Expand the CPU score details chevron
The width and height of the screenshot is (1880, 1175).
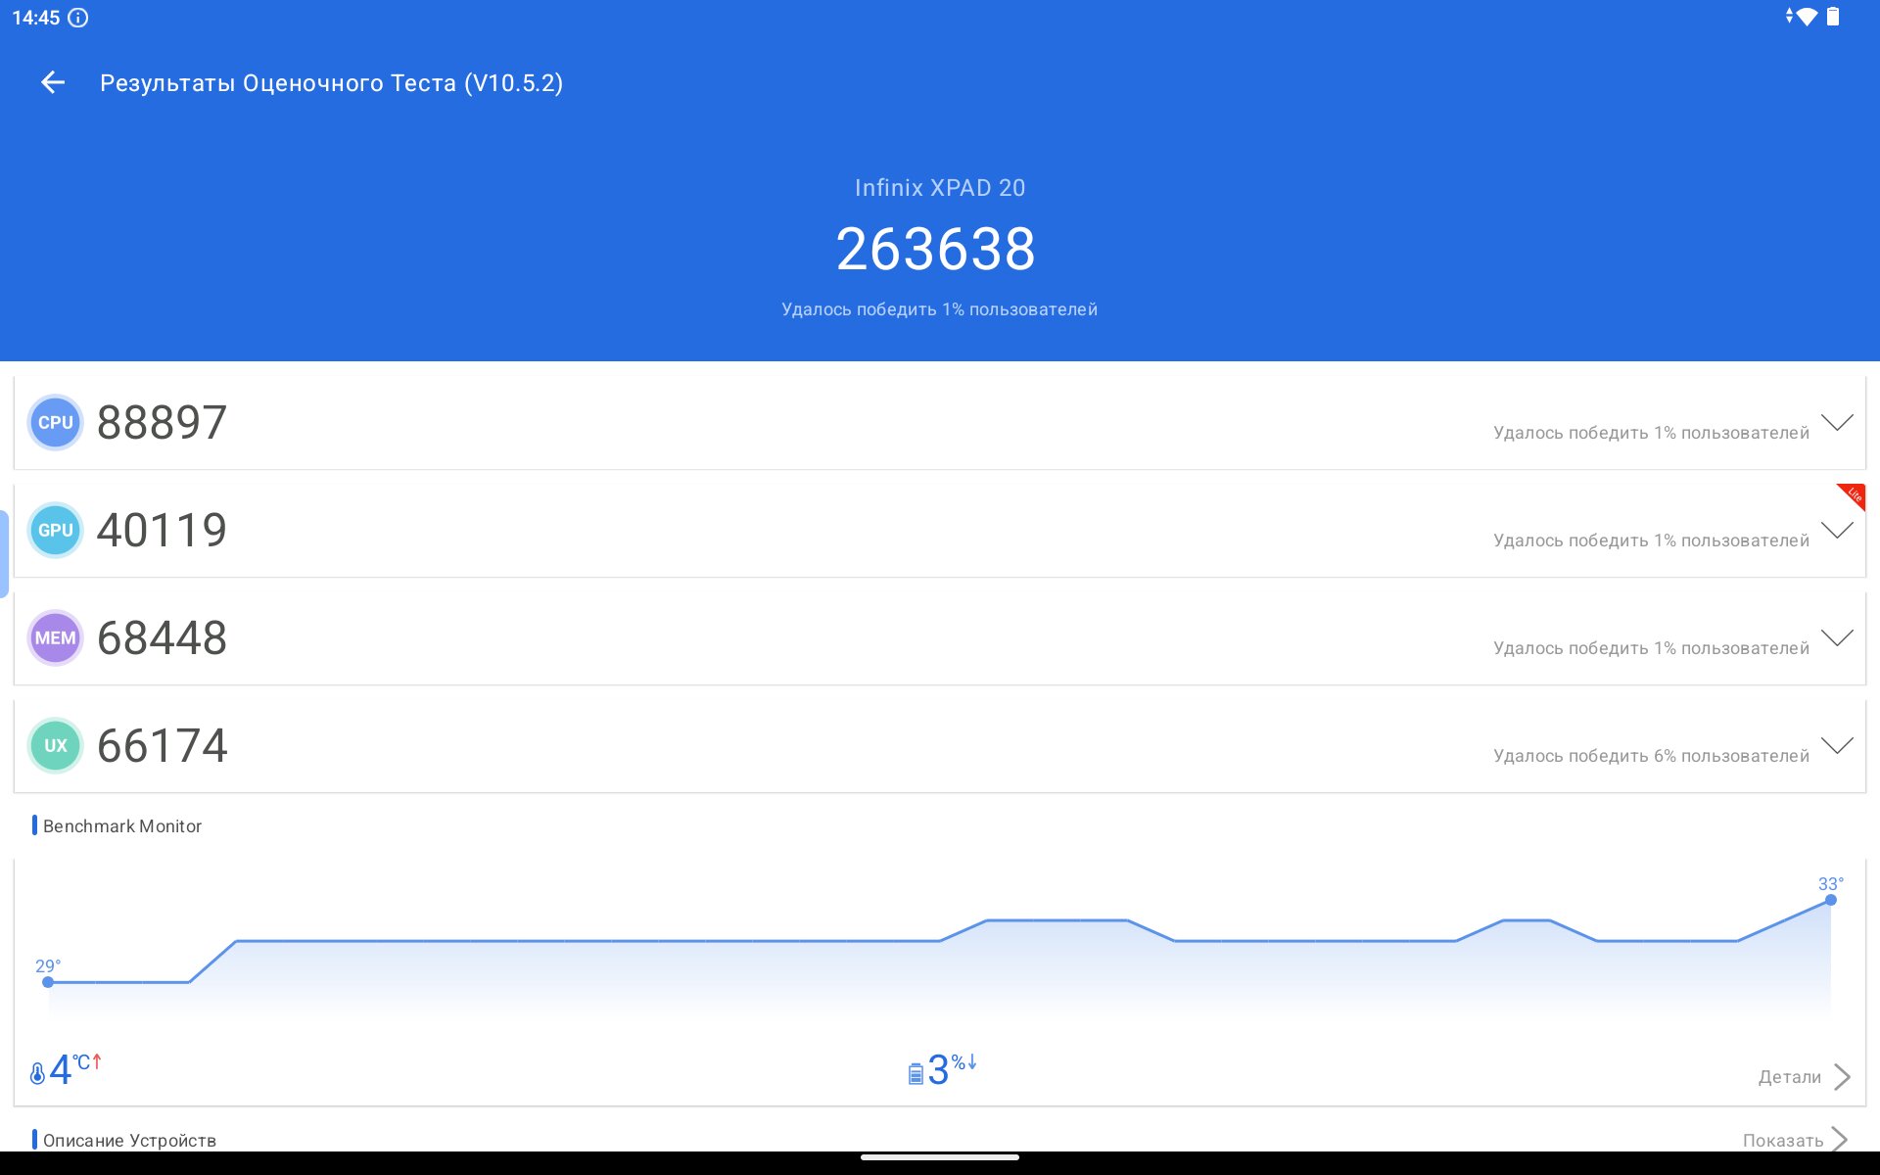pos(1837,423)
